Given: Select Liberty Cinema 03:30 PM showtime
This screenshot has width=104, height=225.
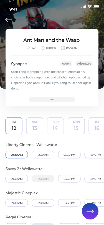Looking at the screenshot, I should [x=69, y=155].
